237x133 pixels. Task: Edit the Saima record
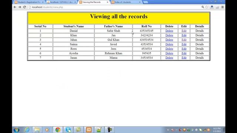click(x=184, y=44)
